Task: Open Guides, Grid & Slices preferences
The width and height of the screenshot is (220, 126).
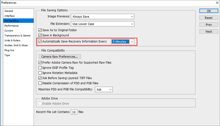Action: 16,46
